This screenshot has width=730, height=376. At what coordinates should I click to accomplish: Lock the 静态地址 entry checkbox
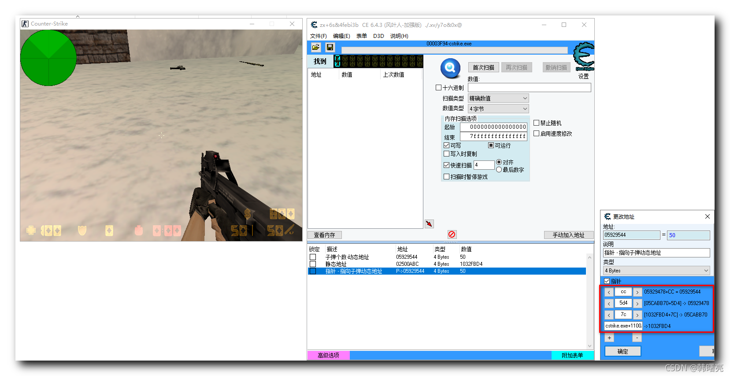313,264
